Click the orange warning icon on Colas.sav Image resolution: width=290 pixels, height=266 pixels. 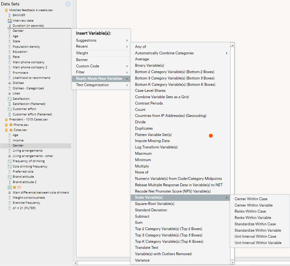(x=11, y=130)
